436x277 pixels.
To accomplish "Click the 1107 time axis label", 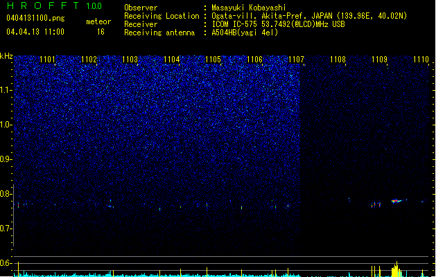I will [x=296, y=60].
